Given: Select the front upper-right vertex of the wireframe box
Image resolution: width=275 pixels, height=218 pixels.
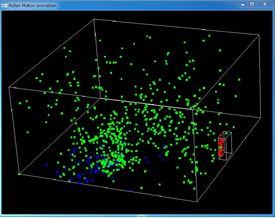Looking at the screenshot, I should (193, 109).
